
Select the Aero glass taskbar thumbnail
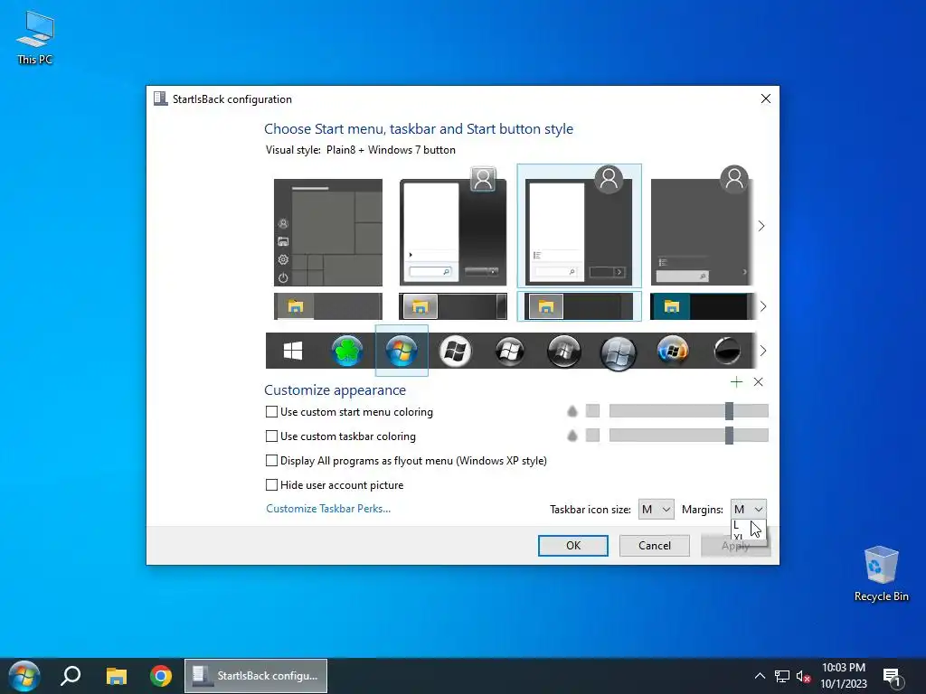pyautogui.click(x=453, y=306)
